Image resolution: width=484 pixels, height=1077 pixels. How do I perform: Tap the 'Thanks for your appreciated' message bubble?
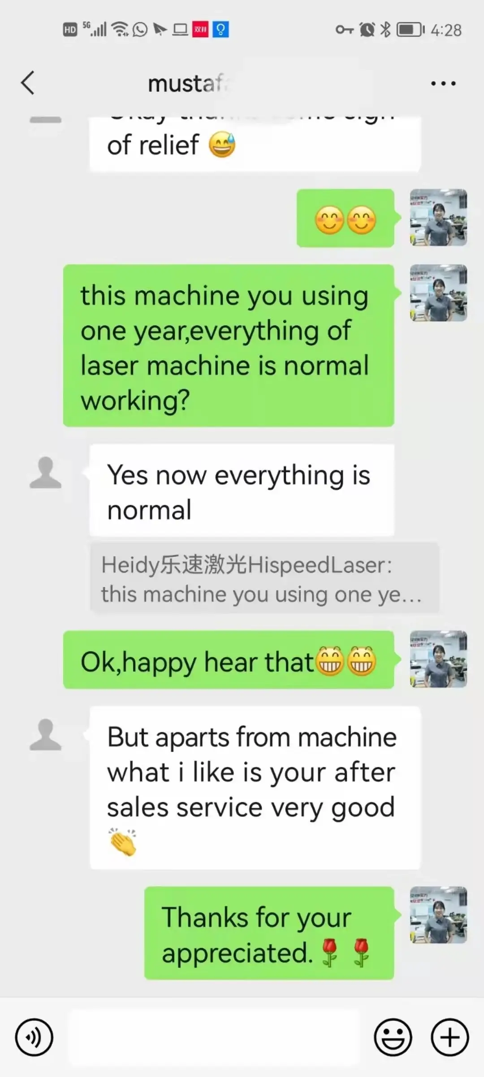click(269, 933)
